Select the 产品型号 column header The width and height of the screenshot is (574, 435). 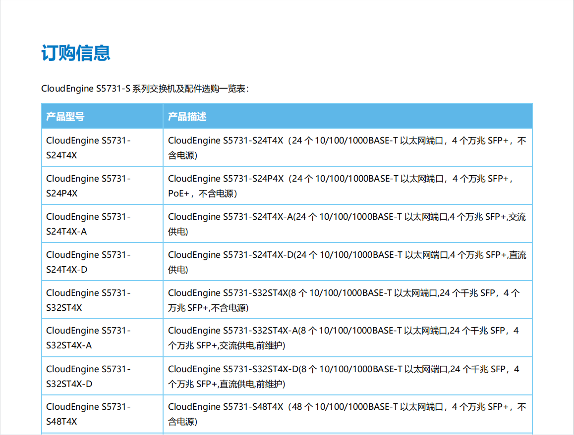(65, 116)
